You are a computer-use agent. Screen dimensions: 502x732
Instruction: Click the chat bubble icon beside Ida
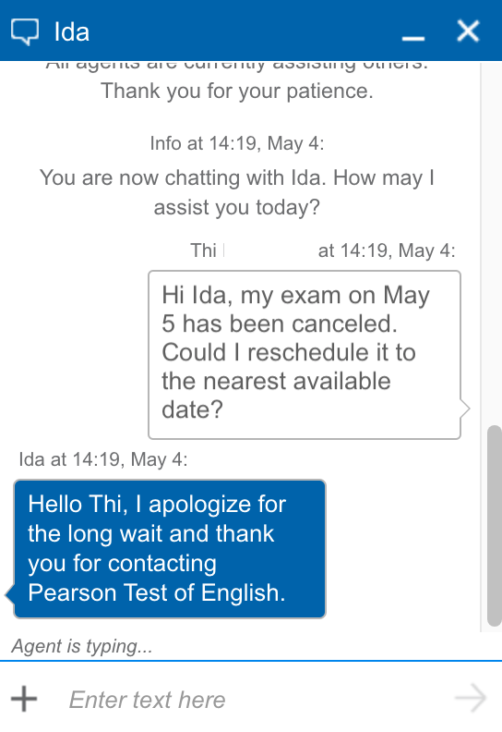pyautogui.click(x=25, y=31)
